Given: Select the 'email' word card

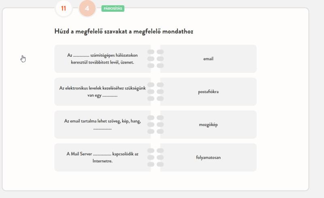Looking at the screenshot, I should coord(208,59).
